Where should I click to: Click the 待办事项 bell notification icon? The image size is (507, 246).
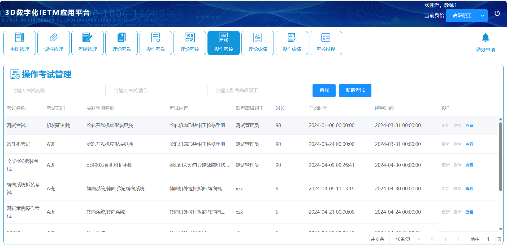coord(486,38)
